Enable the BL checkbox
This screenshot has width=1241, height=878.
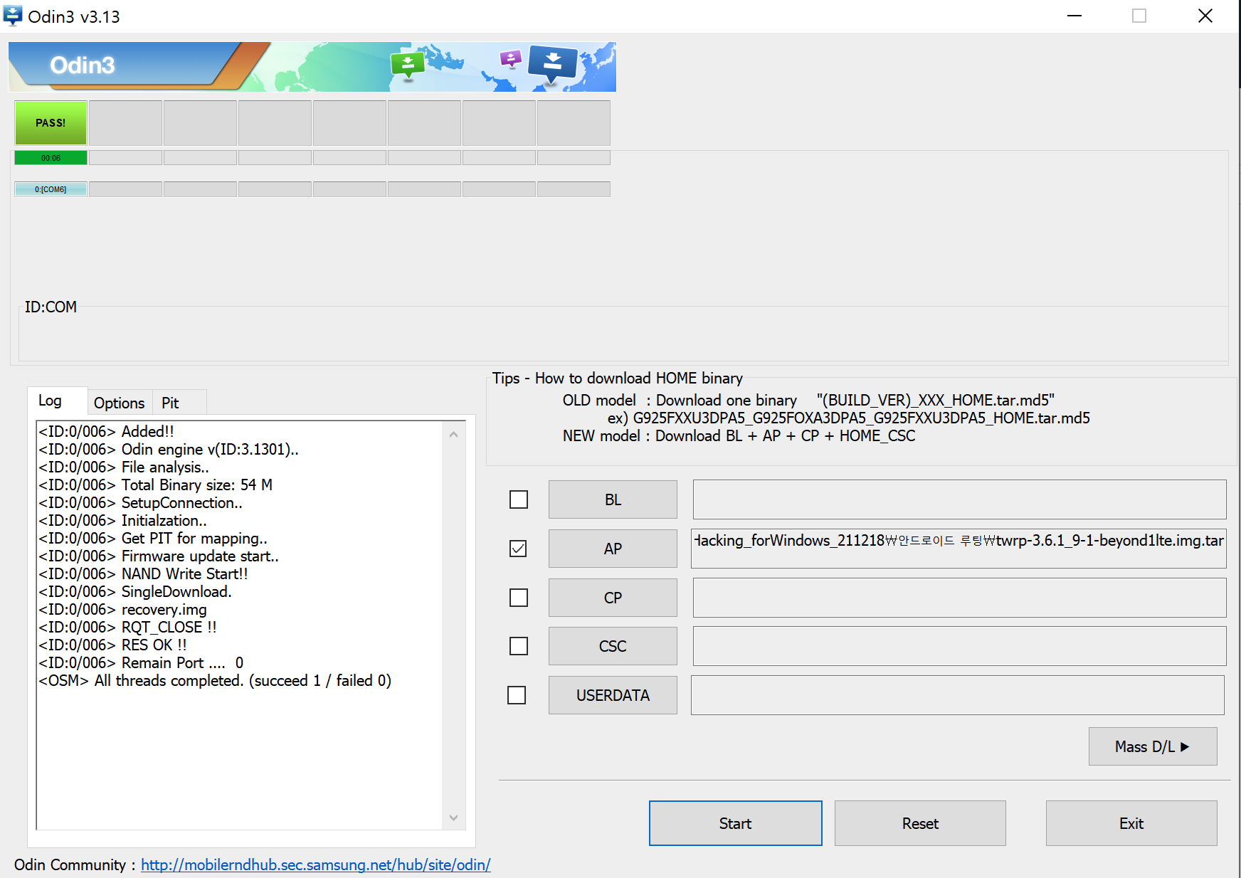(519, 499)
